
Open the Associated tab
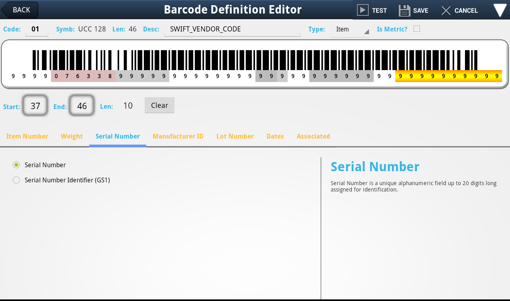[314, 137]
